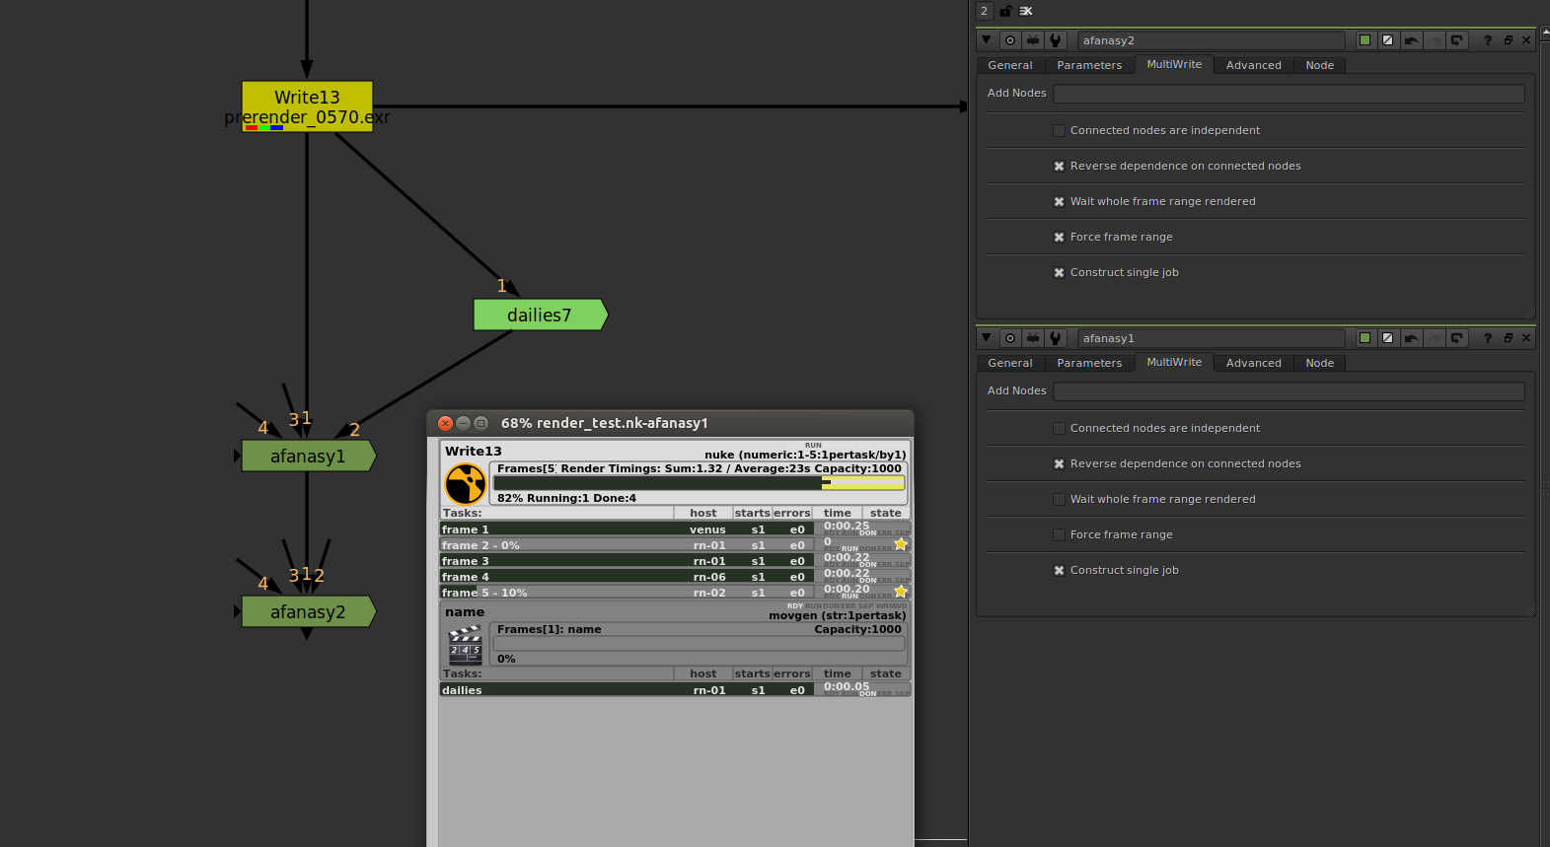The image size is (1550, 847).
Task: Click the afanasy2 panel viewer-style icon
Action: [1033, 40]
